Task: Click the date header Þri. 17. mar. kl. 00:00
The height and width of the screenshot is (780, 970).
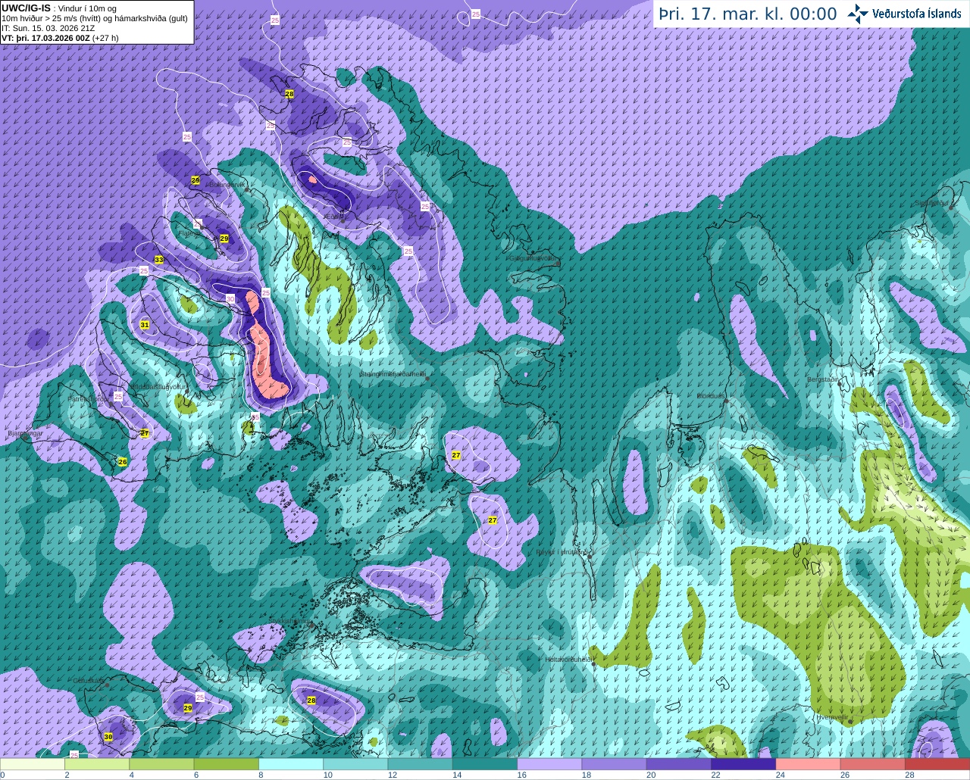Action: click(748, 14)
